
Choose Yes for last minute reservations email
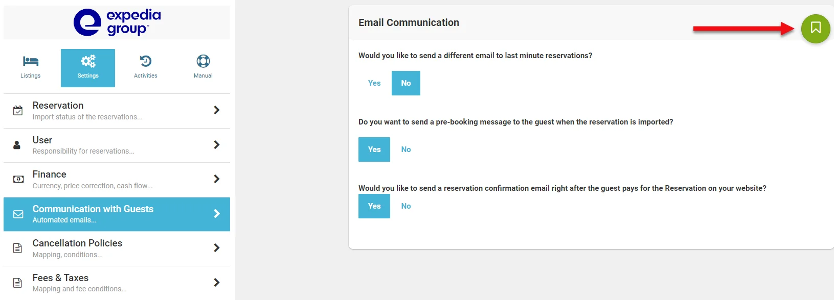pos(374,83)
